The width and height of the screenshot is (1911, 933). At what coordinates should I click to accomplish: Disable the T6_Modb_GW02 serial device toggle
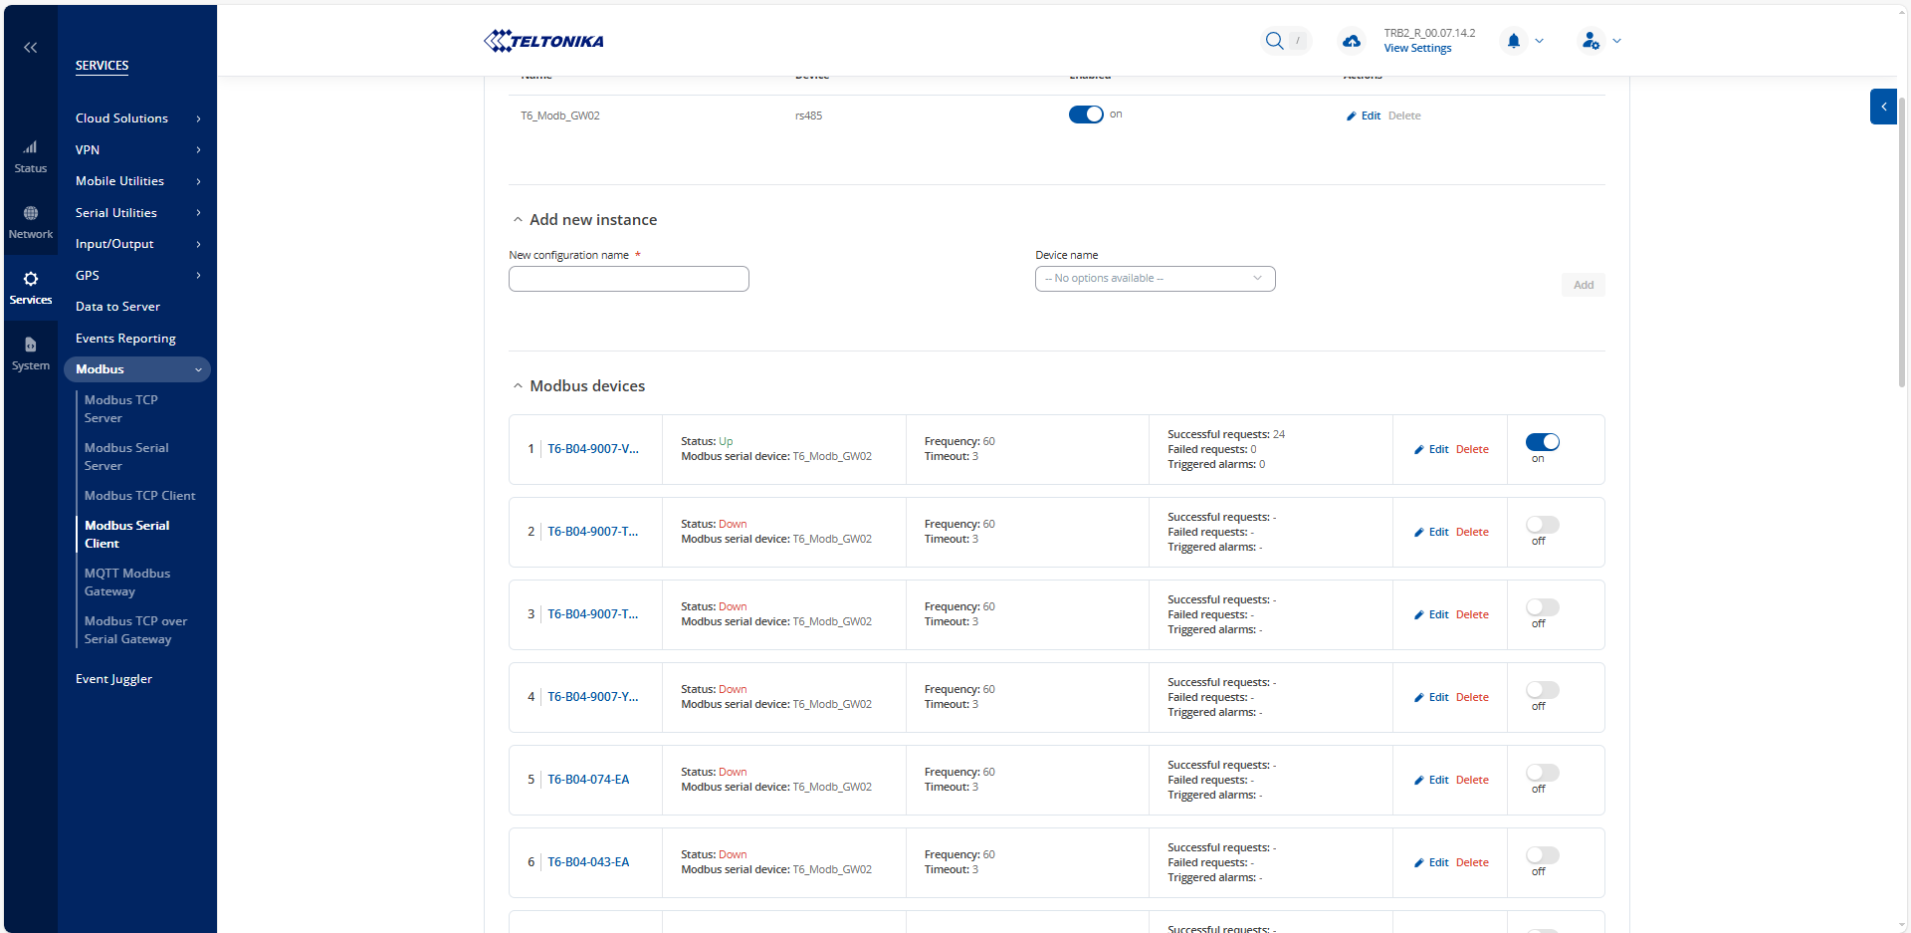(x=1085, y=115)
